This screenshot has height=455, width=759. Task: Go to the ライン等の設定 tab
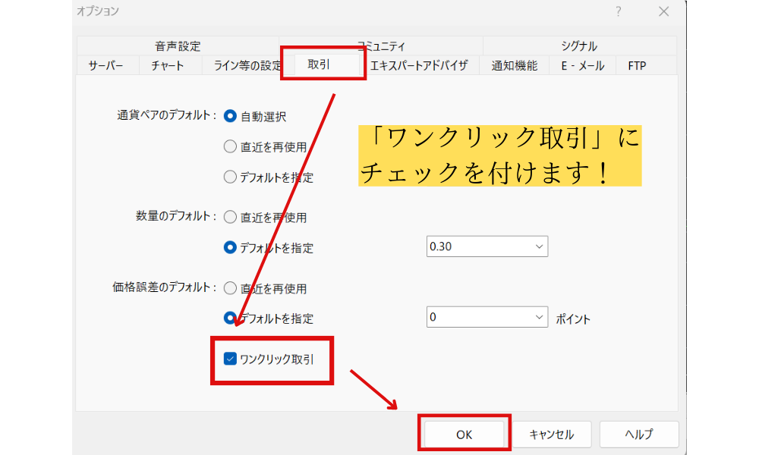point(241,66)
